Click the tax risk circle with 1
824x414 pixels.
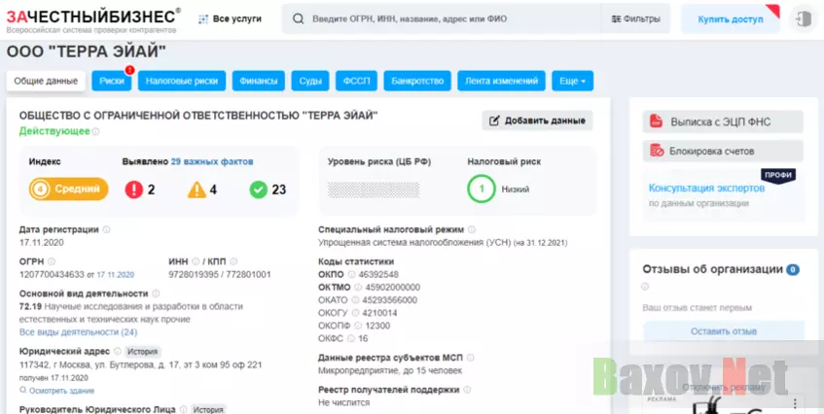pos(482,189)
